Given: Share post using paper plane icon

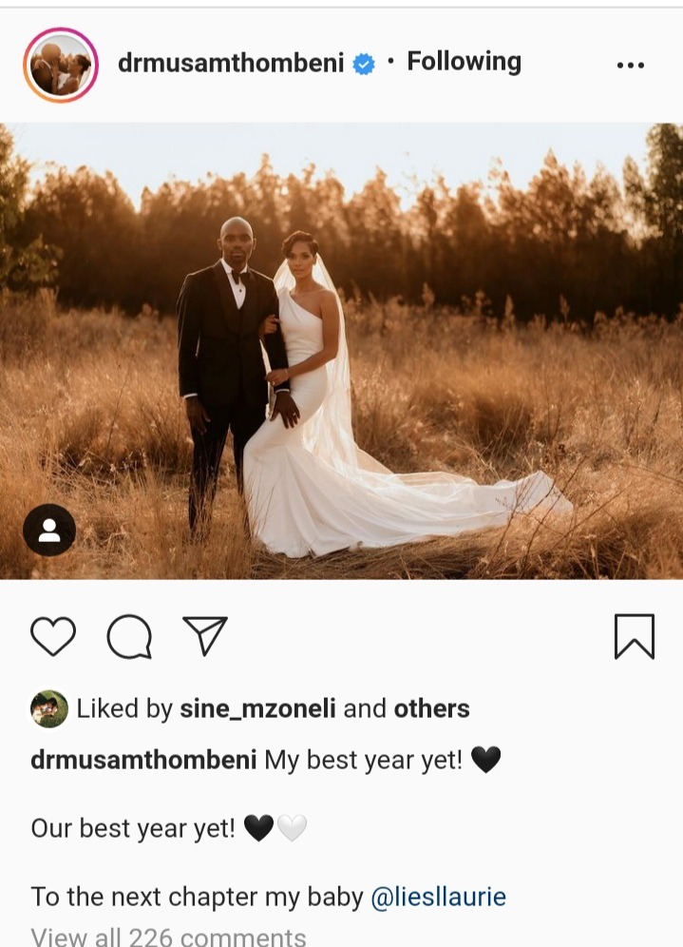Looking at the screenshot, I should click(x=205, y=635).
